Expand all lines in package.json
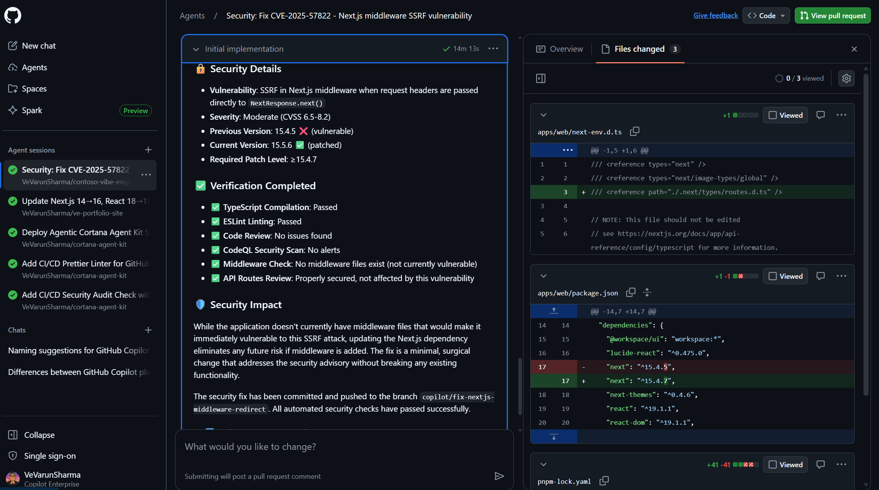The image size is (879, 490). tap(647, 293)
